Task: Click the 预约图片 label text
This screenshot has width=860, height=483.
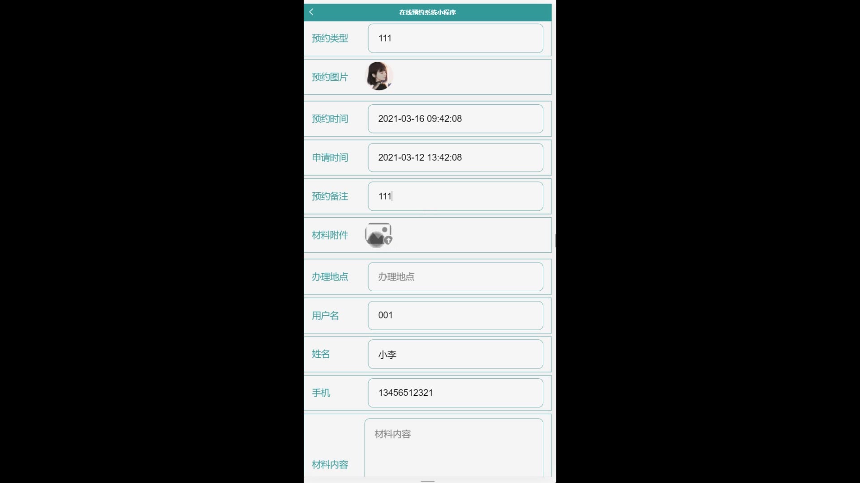Action: coord(330,77)
